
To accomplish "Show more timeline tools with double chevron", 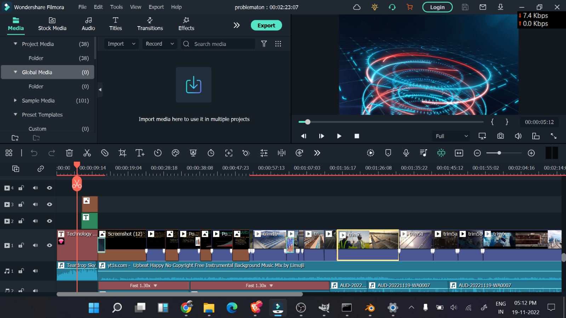I will point(317,153).
